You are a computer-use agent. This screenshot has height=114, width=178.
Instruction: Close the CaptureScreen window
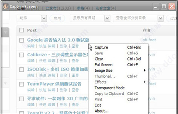[x=172, y=7]
